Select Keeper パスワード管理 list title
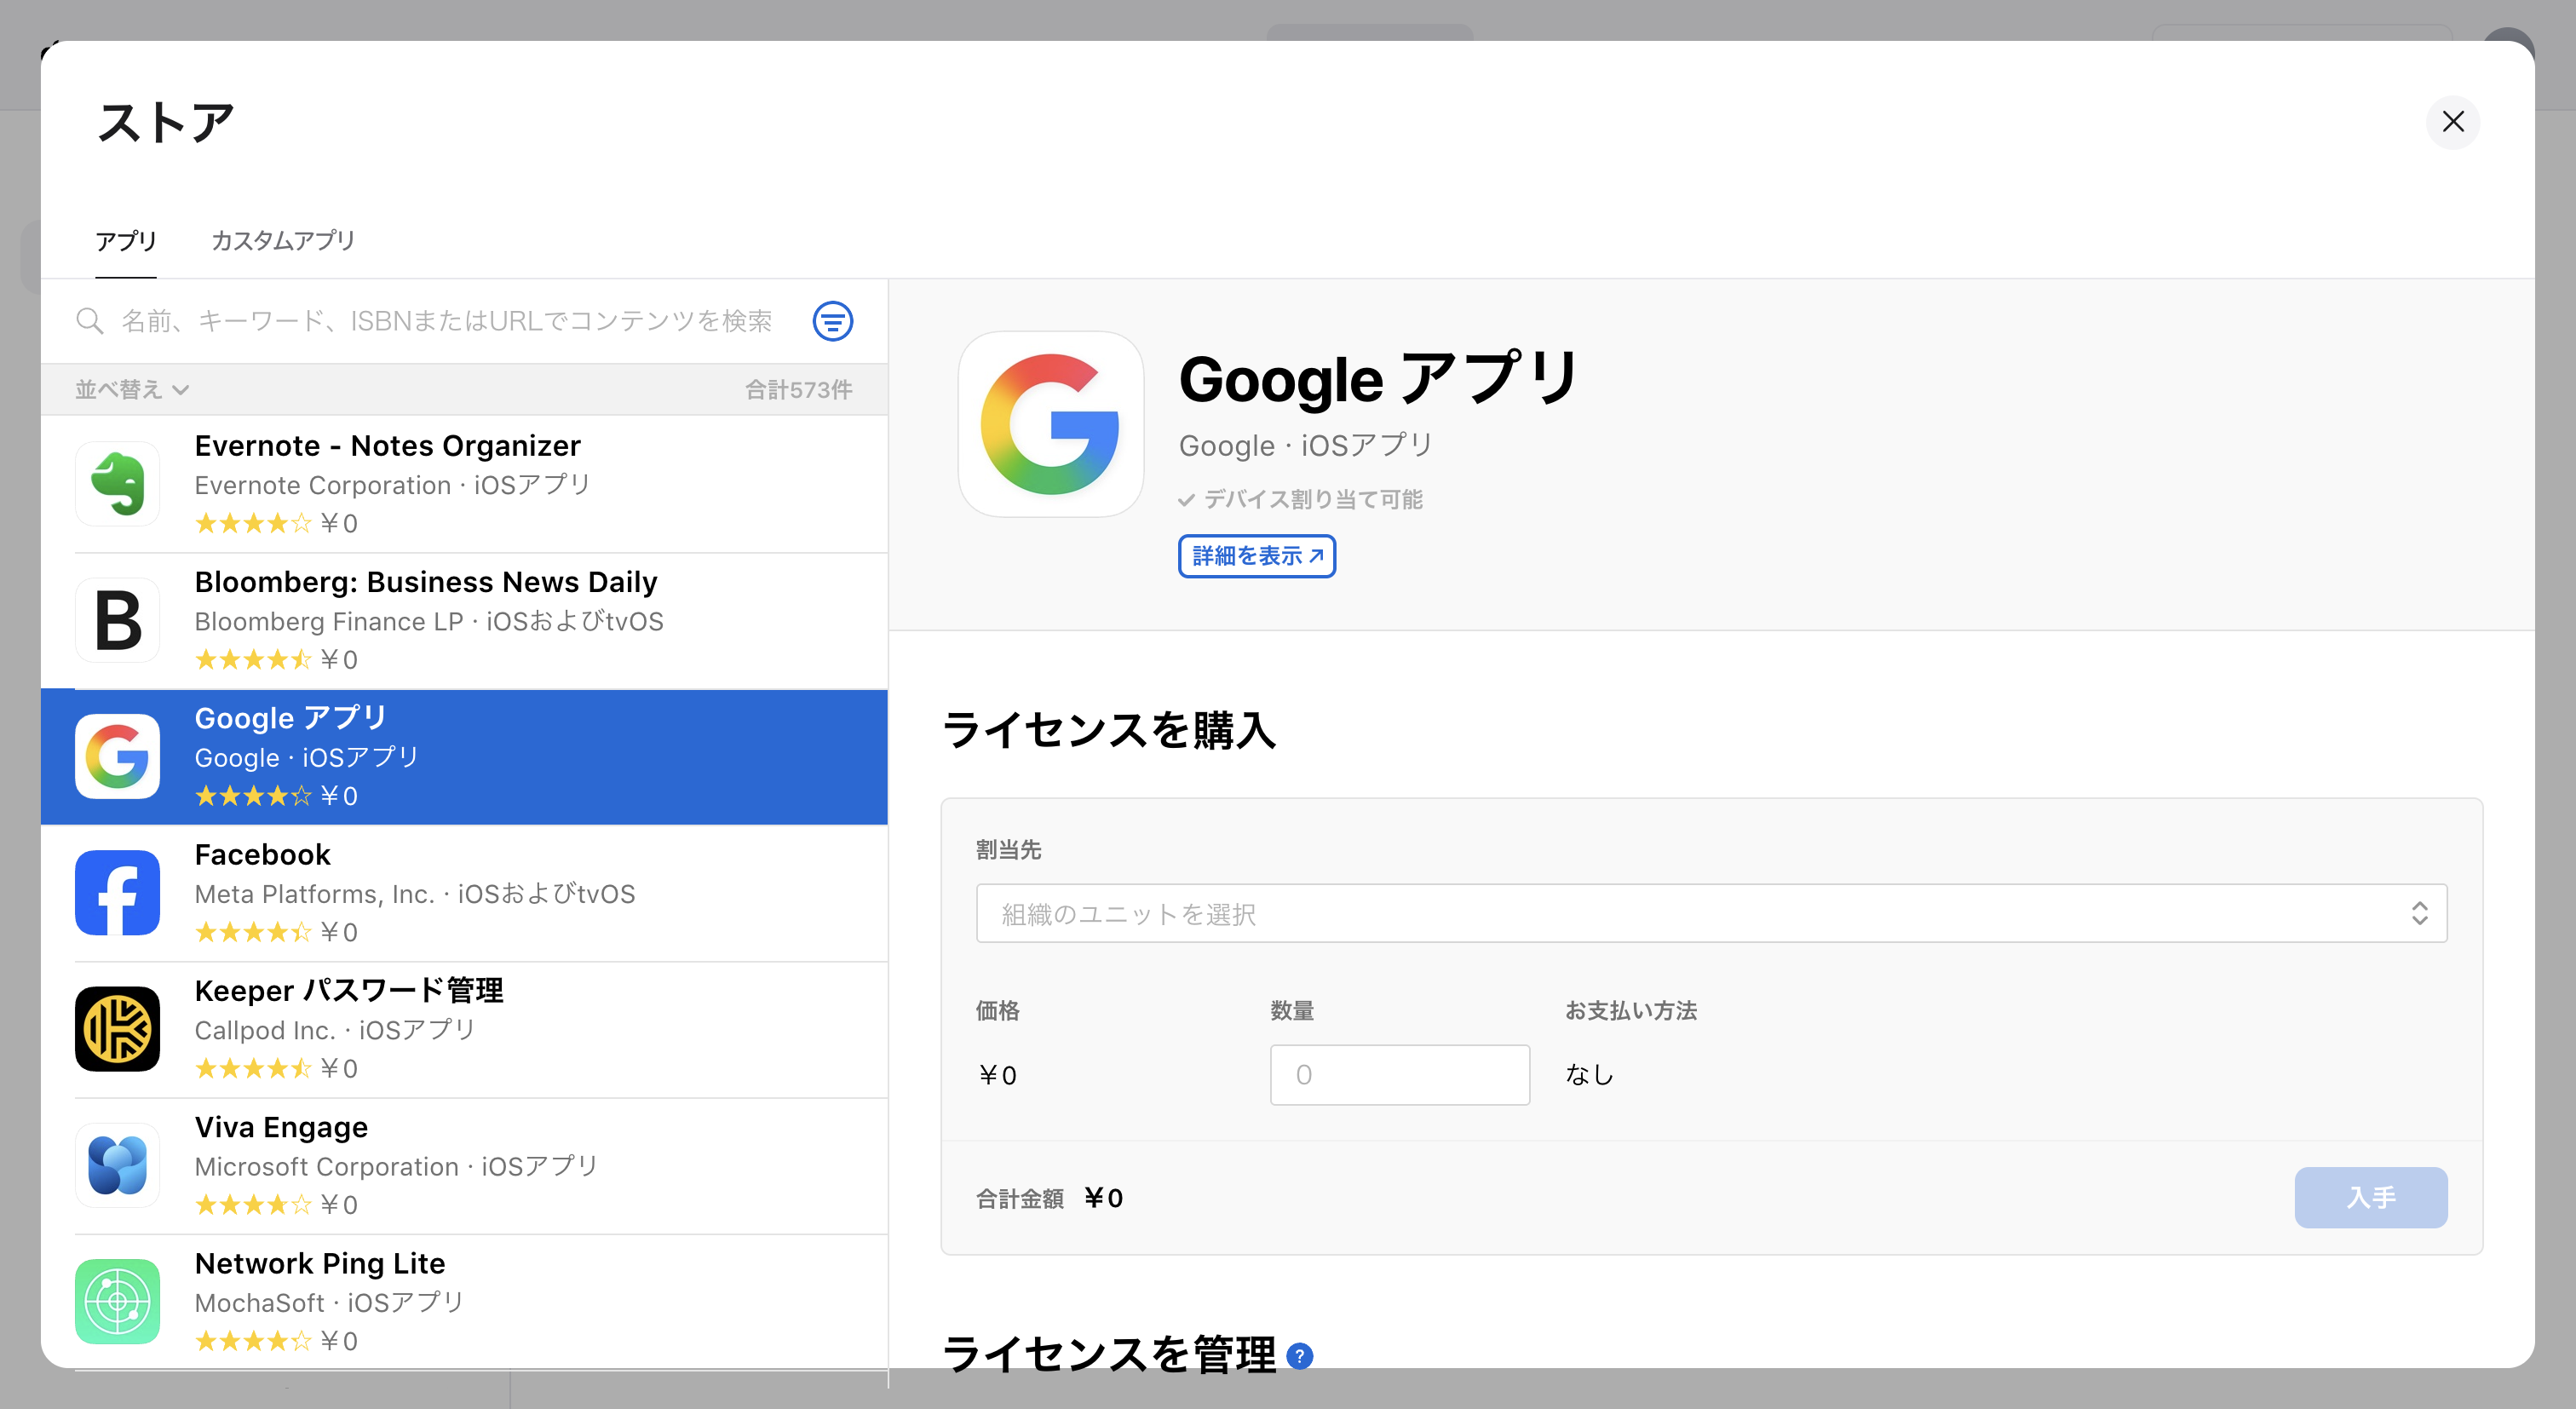Image resolution: width=2576 pixels, height=1409 pixels. pyautogui.click(x=349, y=991)
